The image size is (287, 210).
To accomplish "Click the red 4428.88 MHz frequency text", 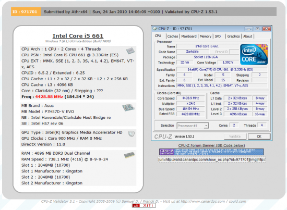I will (49, 97).
